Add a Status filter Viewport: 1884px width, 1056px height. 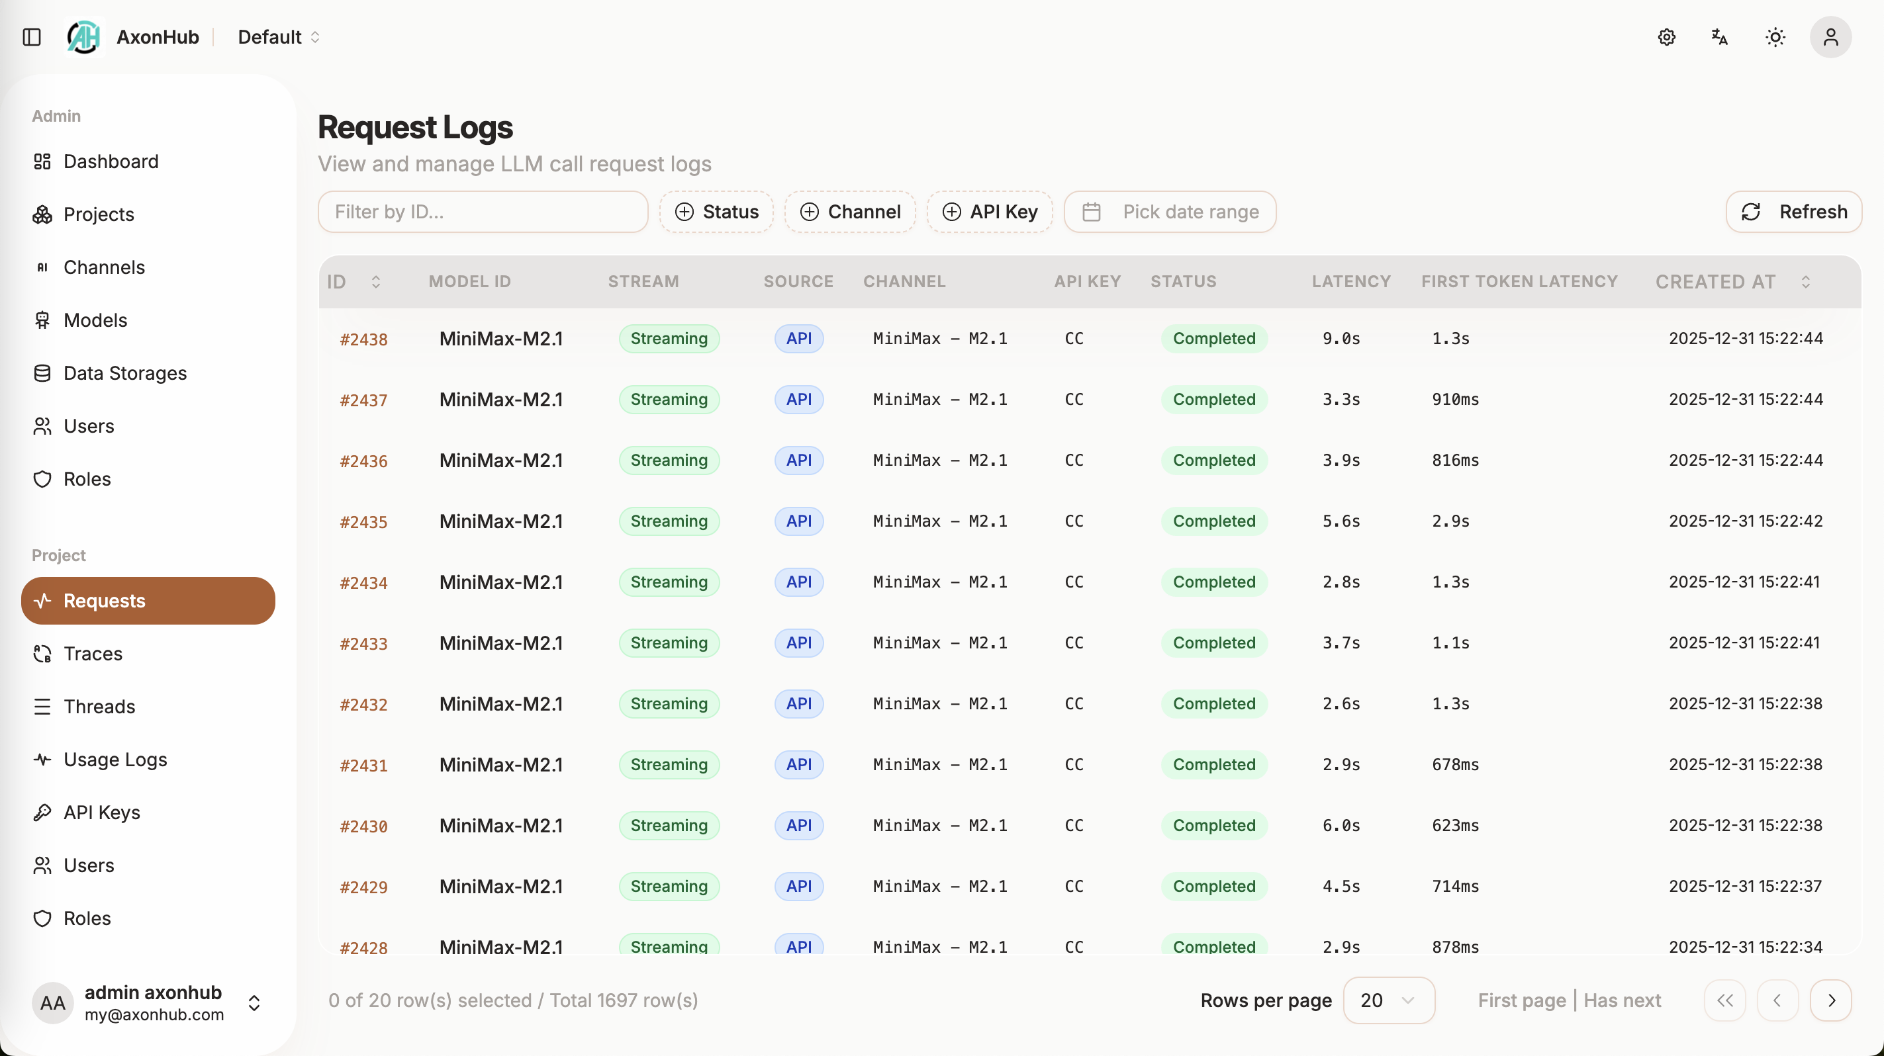click(716, 211)
